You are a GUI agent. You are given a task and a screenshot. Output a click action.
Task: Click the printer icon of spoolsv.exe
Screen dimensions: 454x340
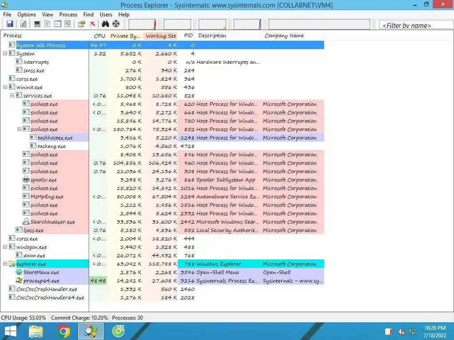[26, 180]
